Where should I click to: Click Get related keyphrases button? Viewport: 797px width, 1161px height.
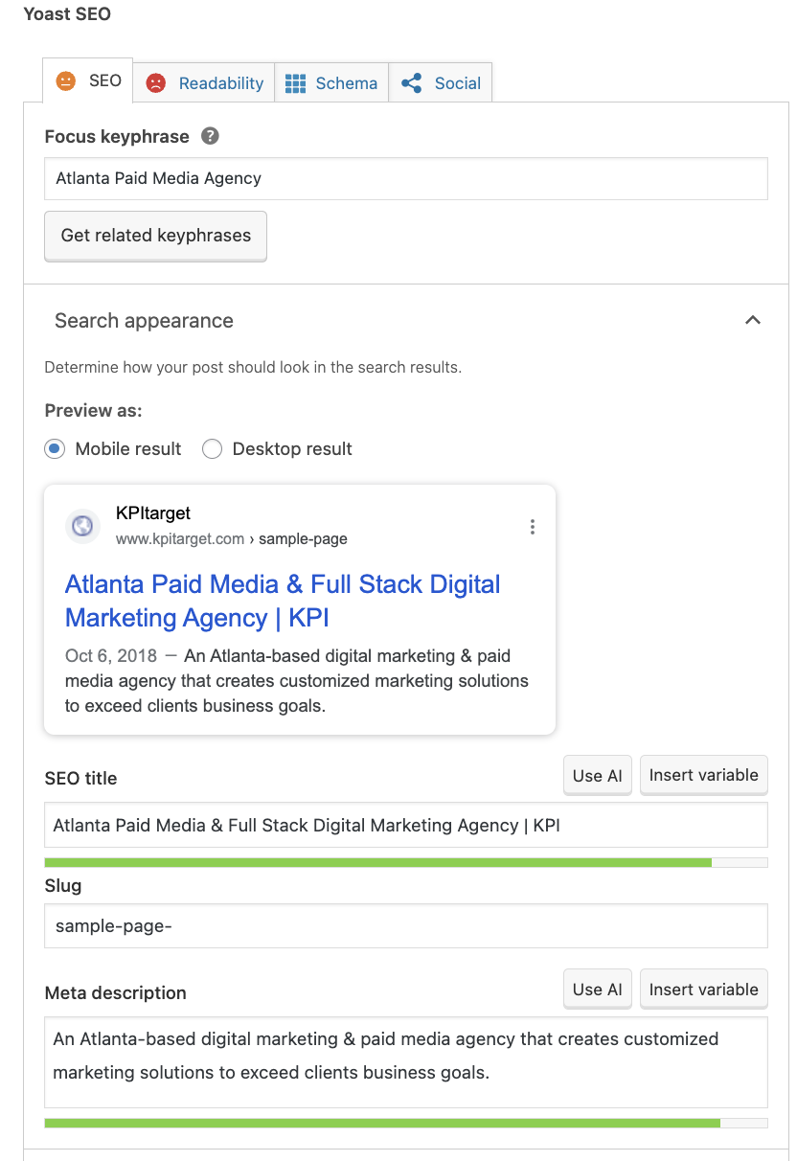pos(156,236)
